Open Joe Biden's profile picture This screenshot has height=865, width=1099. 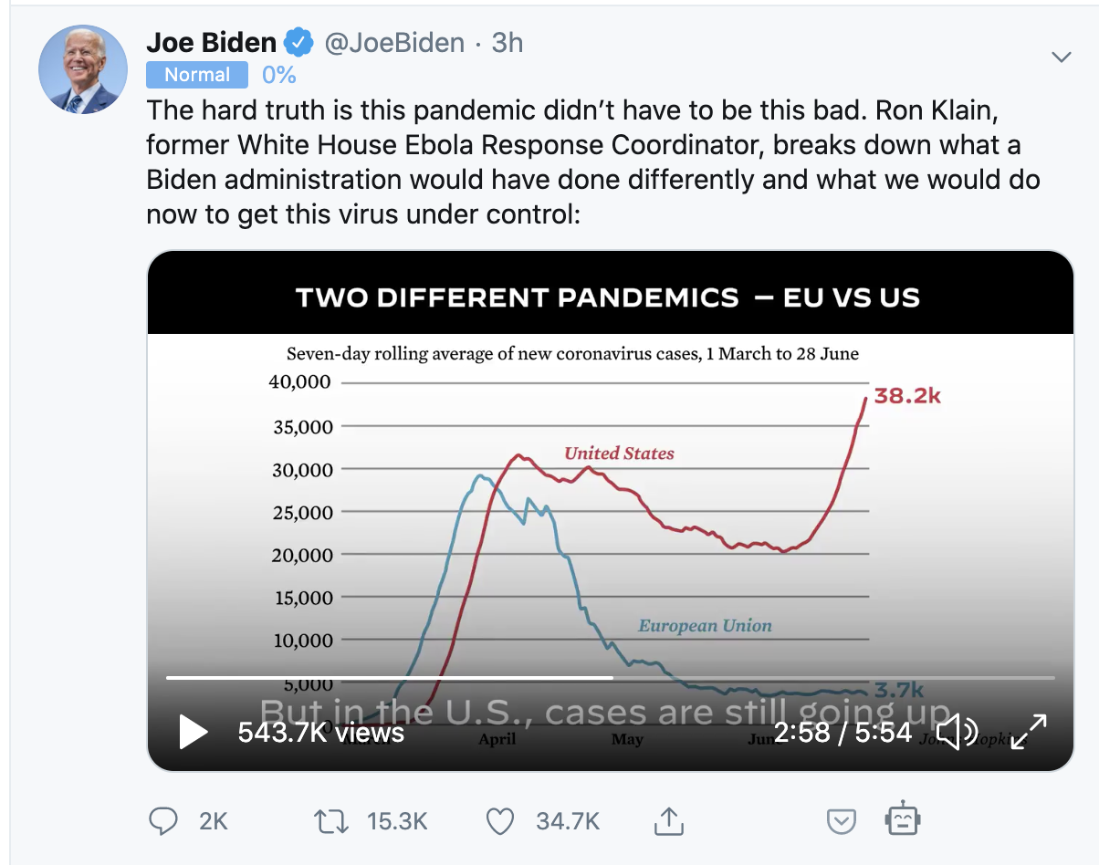coord(82,69)
